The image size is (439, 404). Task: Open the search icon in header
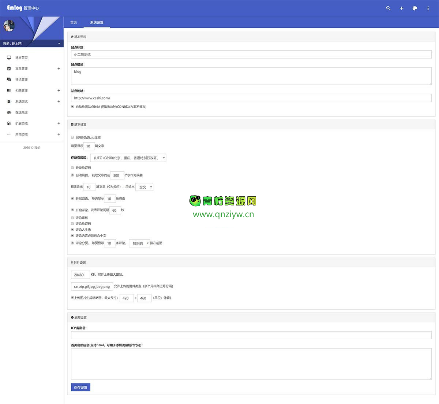[x=388, y=8]
